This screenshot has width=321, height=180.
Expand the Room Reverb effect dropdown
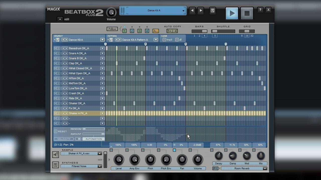[x=265, y=168]
